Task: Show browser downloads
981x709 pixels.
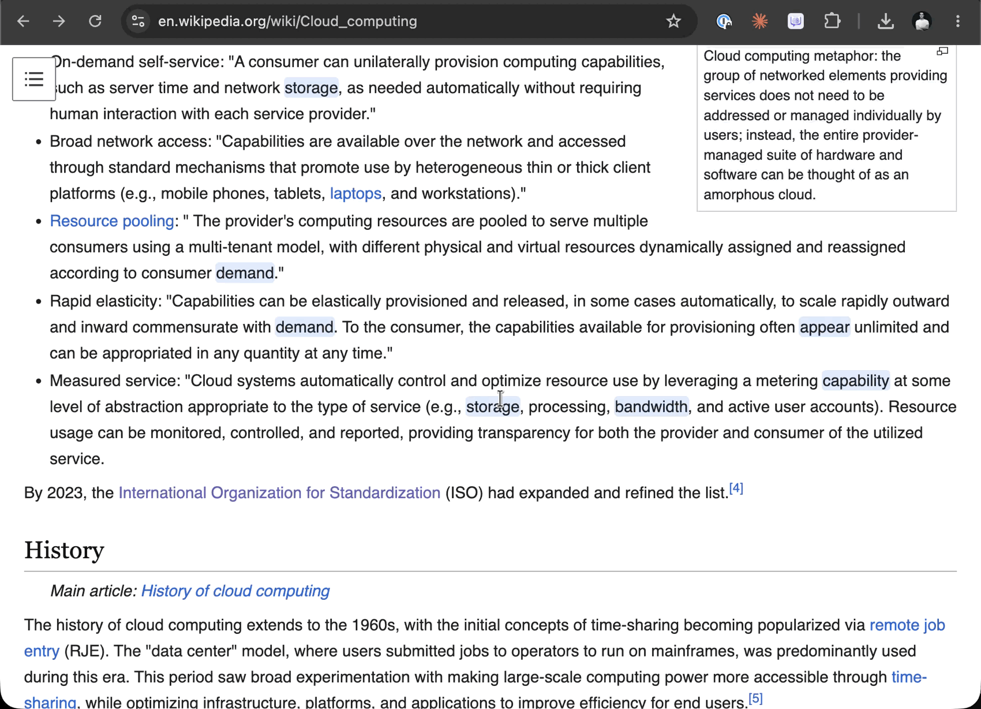Action: 886,21
